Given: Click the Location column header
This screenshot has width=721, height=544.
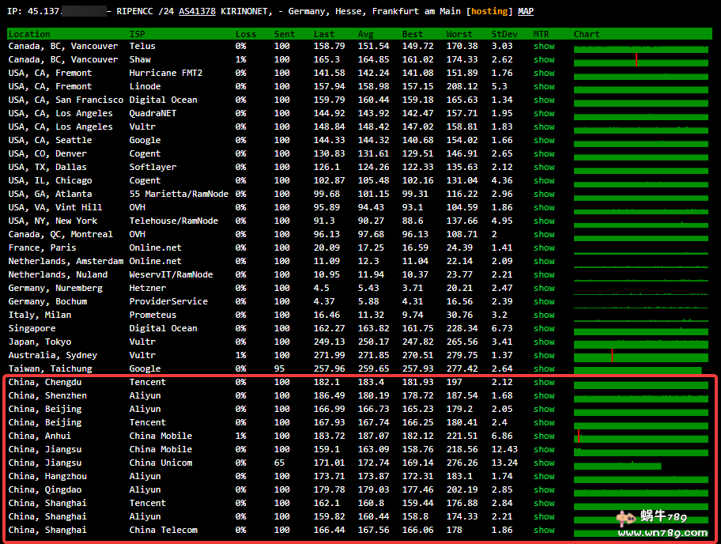Looking at the screenshot, I should tap(29, 34).
